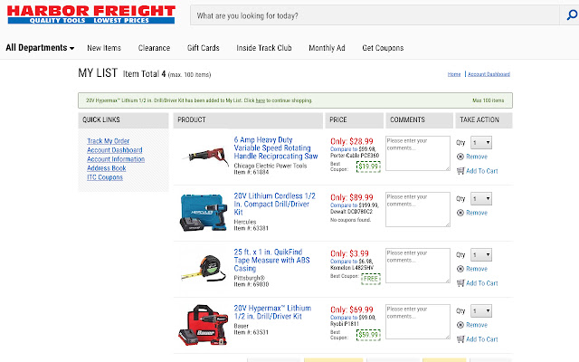Screen dimensions: 579x362
Task: Click remove icon for Hercules Drill Kit
Action: [460, 213]
